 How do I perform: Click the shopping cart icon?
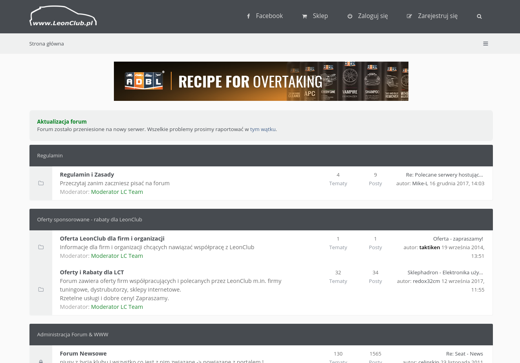click(x=304, y=16)
